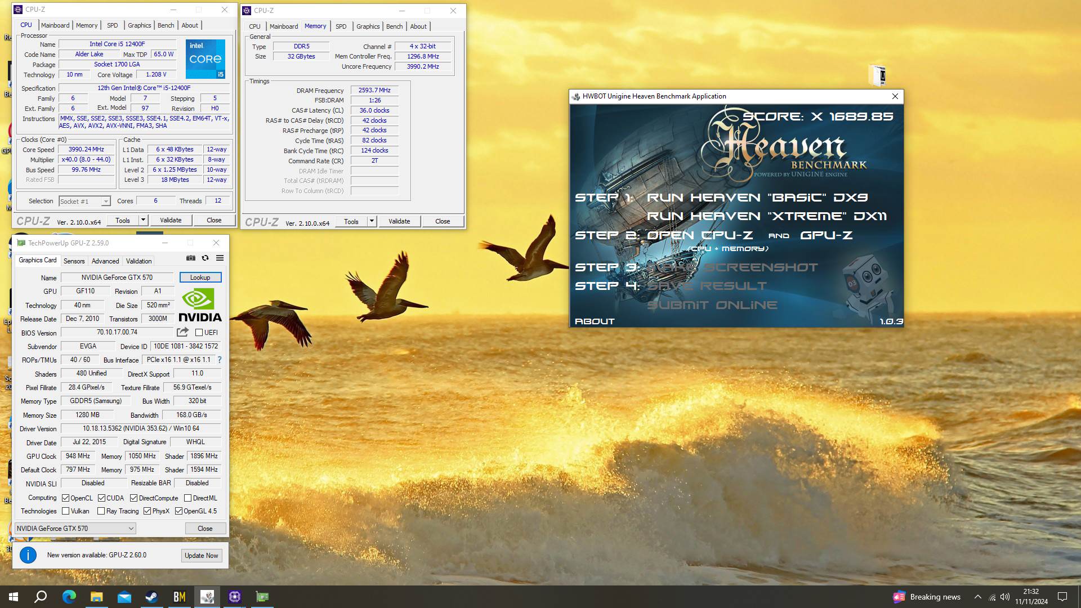The height and width of the screenshot is (608, 1081).
Task: Toggle the PhysX checkbox
Action: pos(147,511)
